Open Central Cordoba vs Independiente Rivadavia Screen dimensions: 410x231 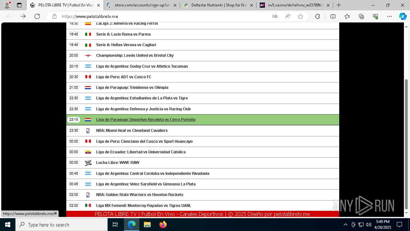pyautogui.click(x=153, y=174)
